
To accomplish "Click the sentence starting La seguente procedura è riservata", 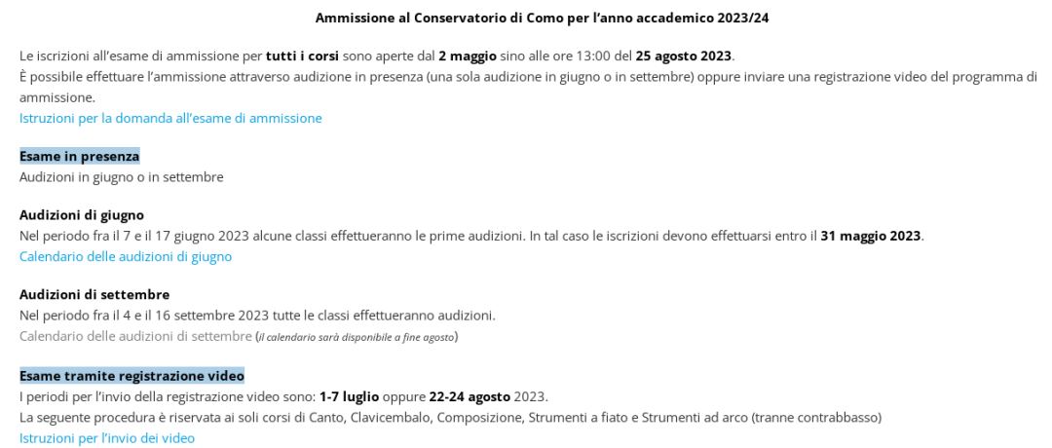I will click(x=450, y=418).
